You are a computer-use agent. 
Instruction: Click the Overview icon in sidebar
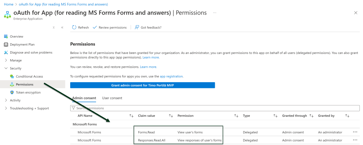pyautogui.click(x=6, y=37)
